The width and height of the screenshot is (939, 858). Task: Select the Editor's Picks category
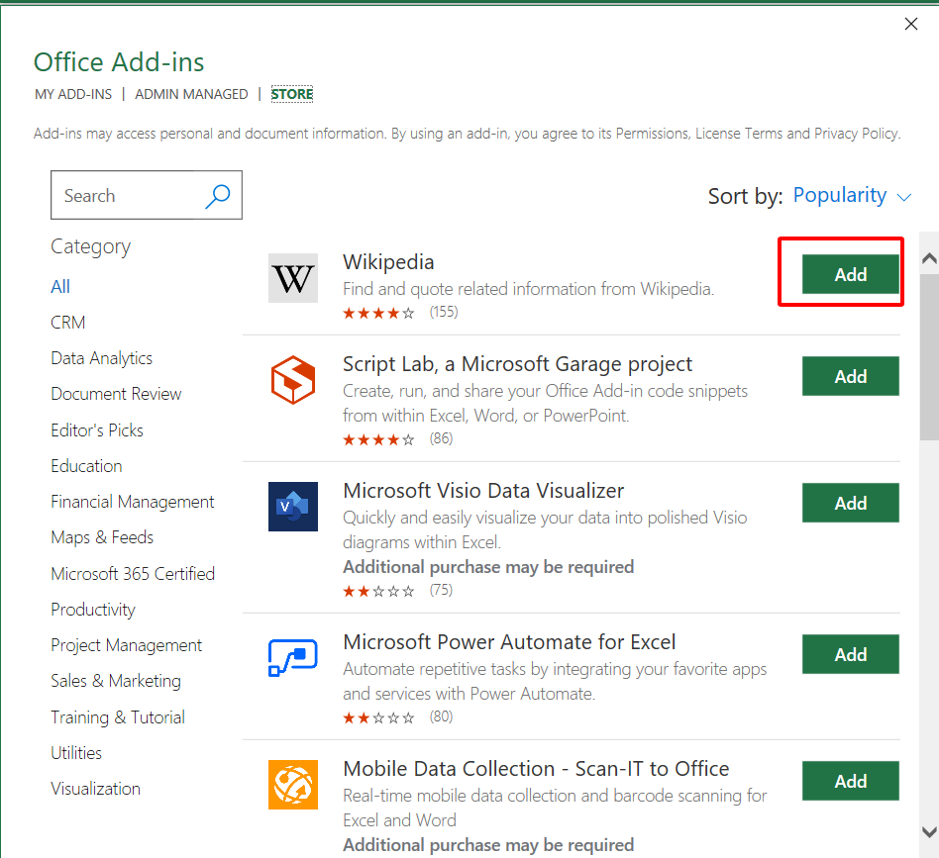click(x=96, y=429)
